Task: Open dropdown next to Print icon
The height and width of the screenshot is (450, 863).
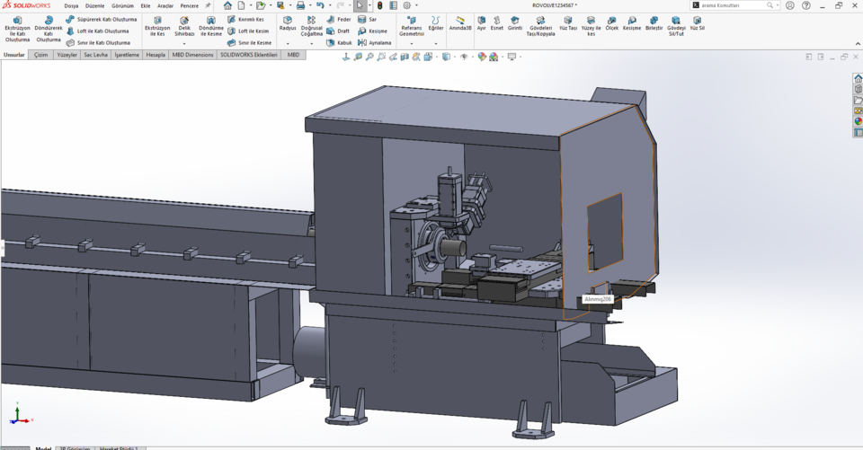Action: click(x=310, y=5)
